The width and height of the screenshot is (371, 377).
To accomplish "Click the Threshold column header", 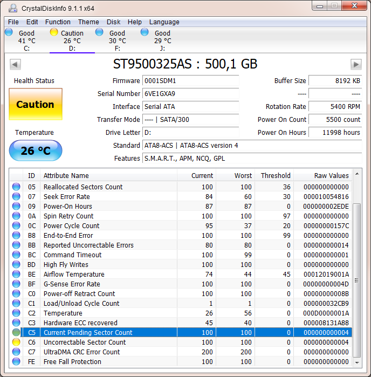I will [x=274, y=175].
